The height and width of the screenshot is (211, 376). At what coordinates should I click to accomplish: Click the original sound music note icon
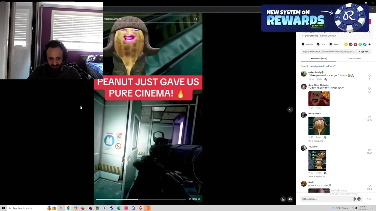303,36
